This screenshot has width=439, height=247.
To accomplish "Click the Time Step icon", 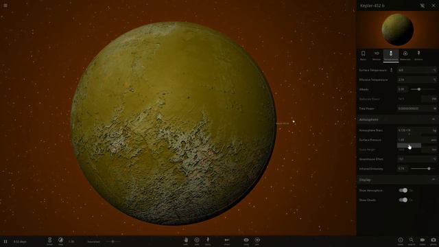I will (50, 241).
